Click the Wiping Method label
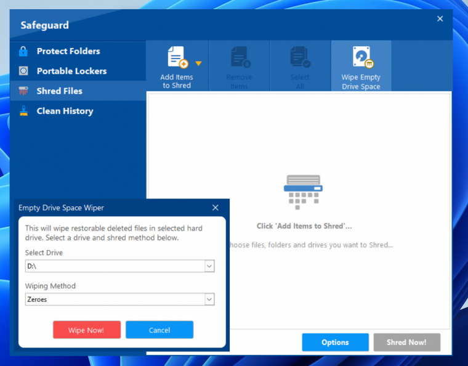The height and width of the screenshot is (366, 468). 50,286
